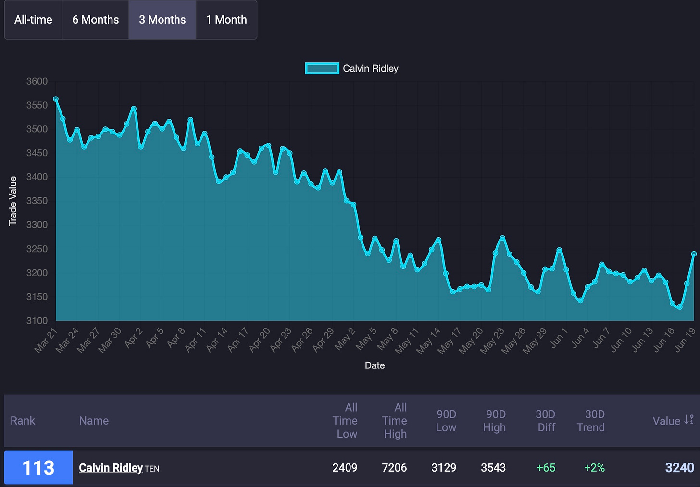Screen dimensions: 700x487
Task: Click the All Time High value 7206
Action: point(394,468)
